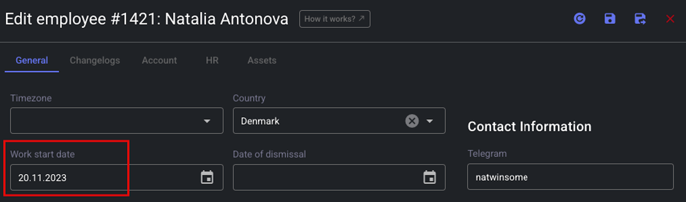Click the save-and-exit icon with arrow
The image size is (686, 202).
click(x=640, y=19)
